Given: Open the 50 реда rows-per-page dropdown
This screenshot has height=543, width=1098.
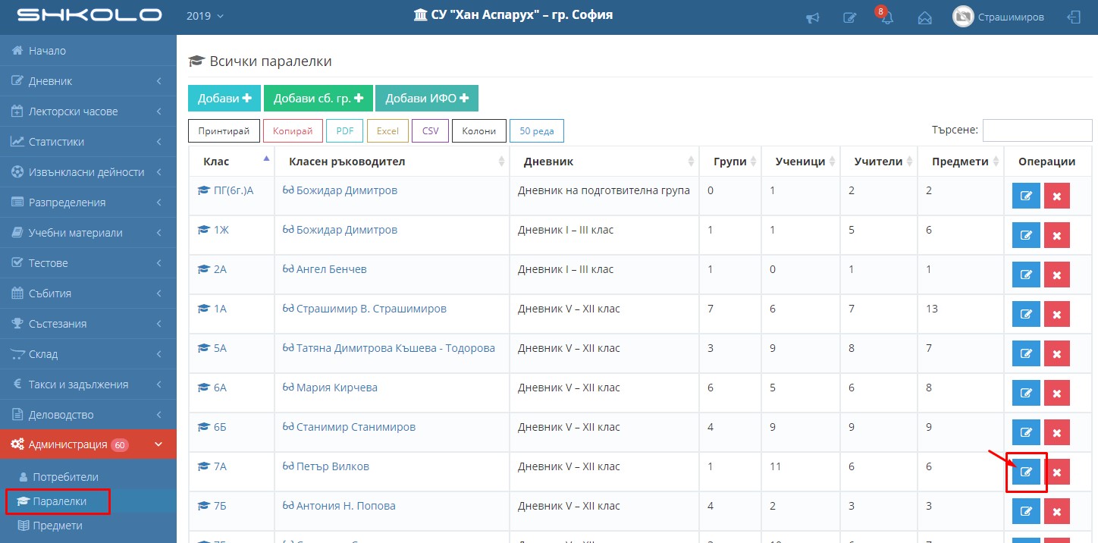Looking at the screenshot, I should 537,131.
